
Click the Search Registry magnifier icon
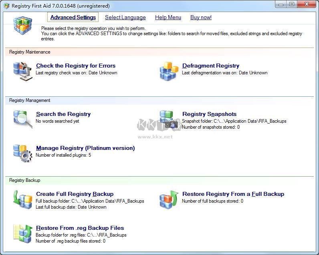pyautogui.click(x=22, y=120)
